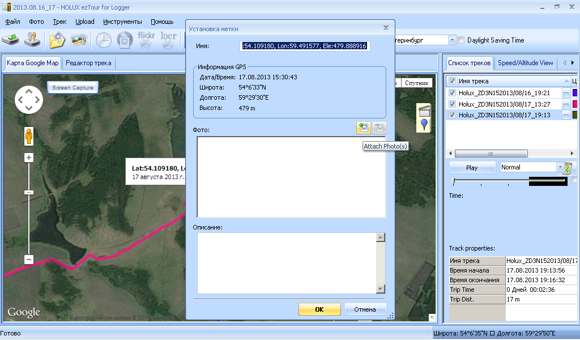Click the photo stack toolbar icon
Viewport: 580px width, 340px height.
[78, 40]
